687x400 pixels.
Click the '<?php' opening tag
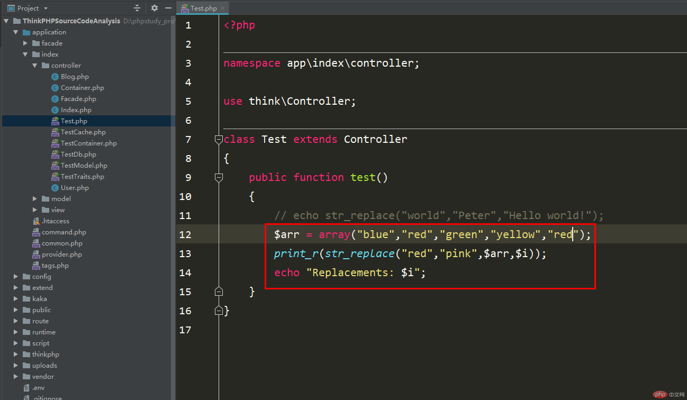click(x=239, y=25)
